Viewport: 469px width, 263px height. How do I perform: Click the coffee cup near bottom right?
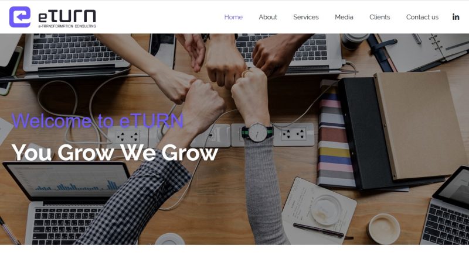coord(384,229)
